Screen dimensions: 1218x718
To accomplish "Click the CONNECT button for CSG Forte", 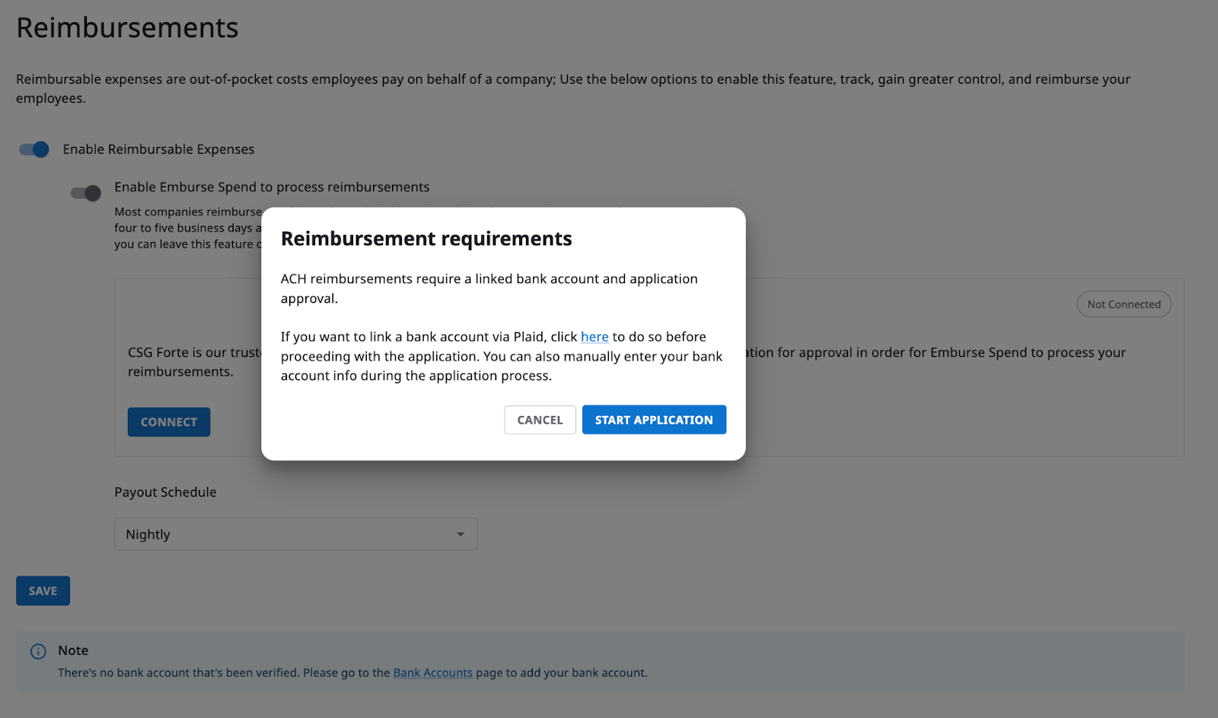I will tap(168, 421).
